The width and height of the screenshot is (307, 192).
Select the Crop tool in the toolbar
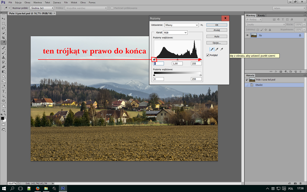(4, 38)
